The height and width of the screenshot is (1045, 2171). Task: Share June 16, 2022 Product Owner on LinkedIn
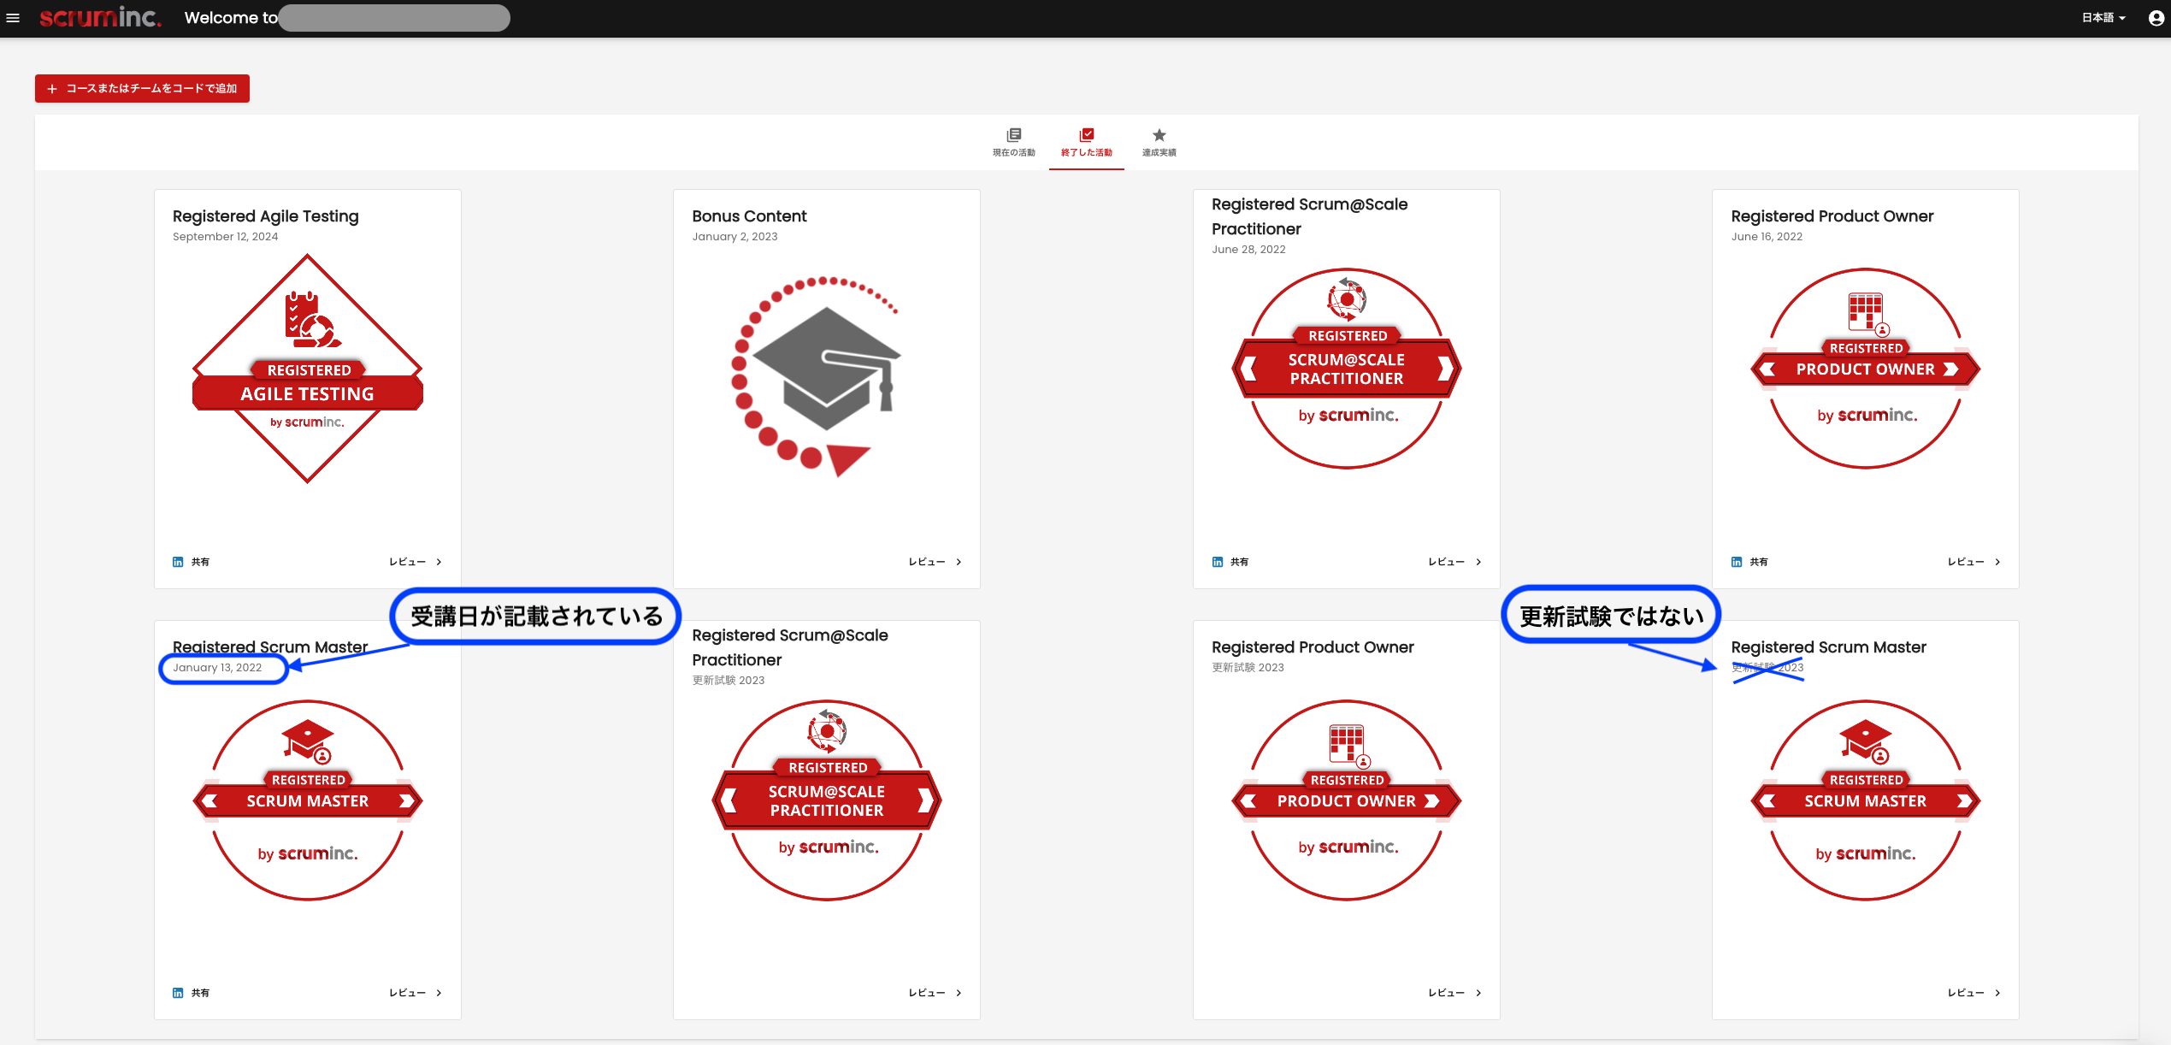[1749, 562]
